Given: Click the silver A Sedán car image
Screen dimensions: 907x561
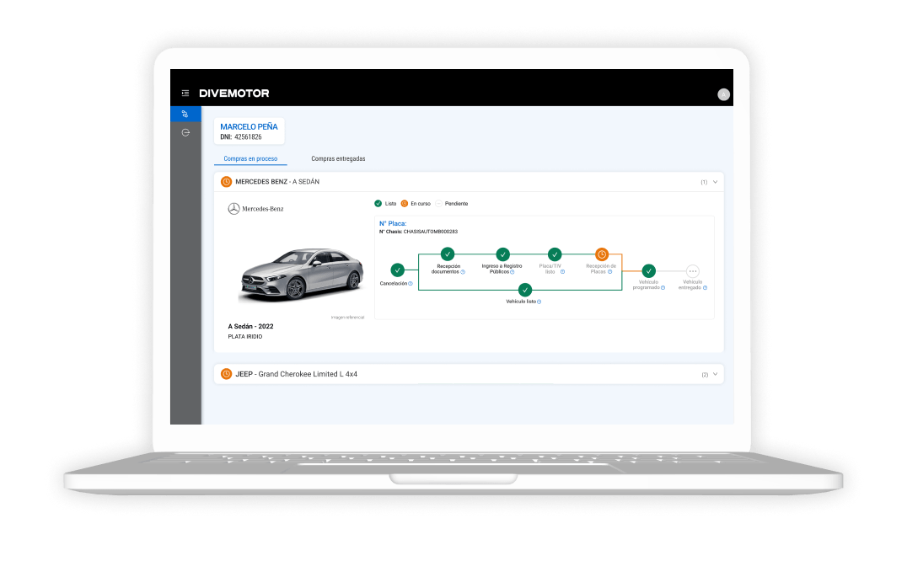Looking at the screenshot, I should pyautogui.click(x=301, y=274).
